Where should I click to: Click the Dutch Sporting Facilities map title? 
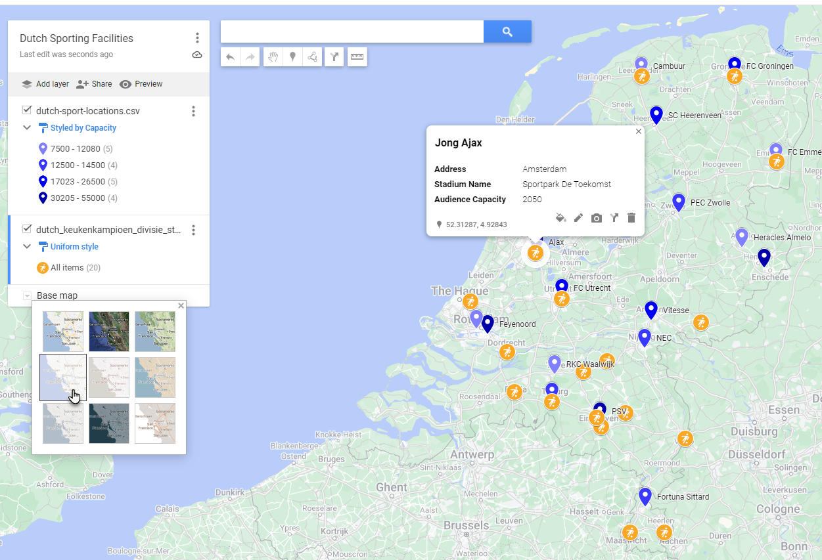[76, 39]
